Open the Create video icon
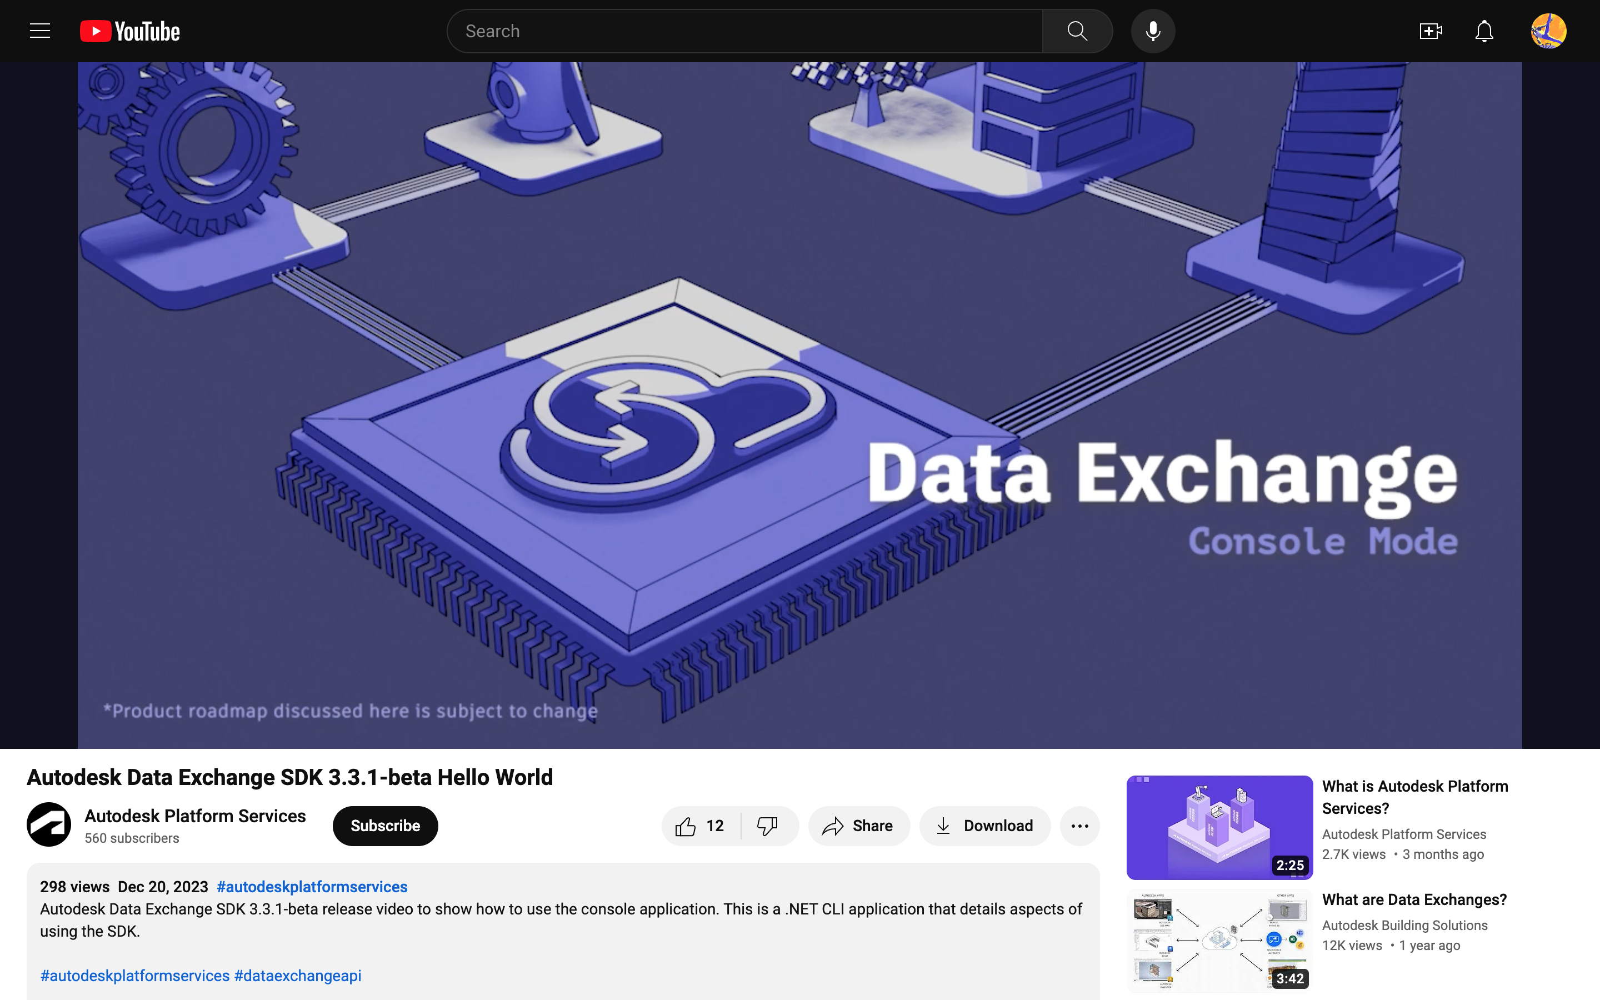Viewport: 1600px width, 1000px height. pyautogui.click(x=1430, y=31)
